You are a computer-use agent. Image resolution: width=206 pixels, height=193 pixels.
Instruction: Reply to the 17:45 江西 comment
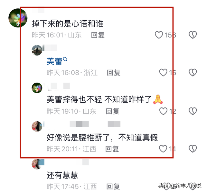113,187
